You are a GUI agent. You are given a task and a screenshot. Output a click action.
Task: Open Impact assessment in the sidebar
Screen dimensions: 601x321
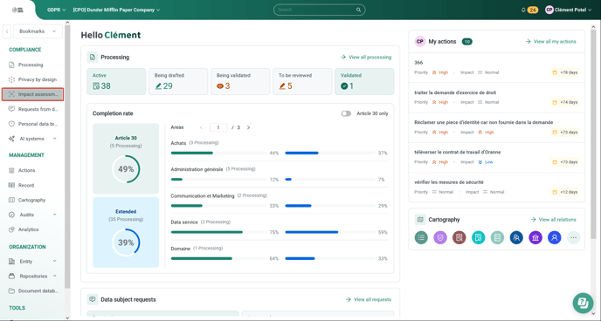(32, 94)
